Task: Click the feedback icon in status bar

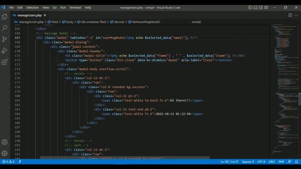Action: click(290, 161)
